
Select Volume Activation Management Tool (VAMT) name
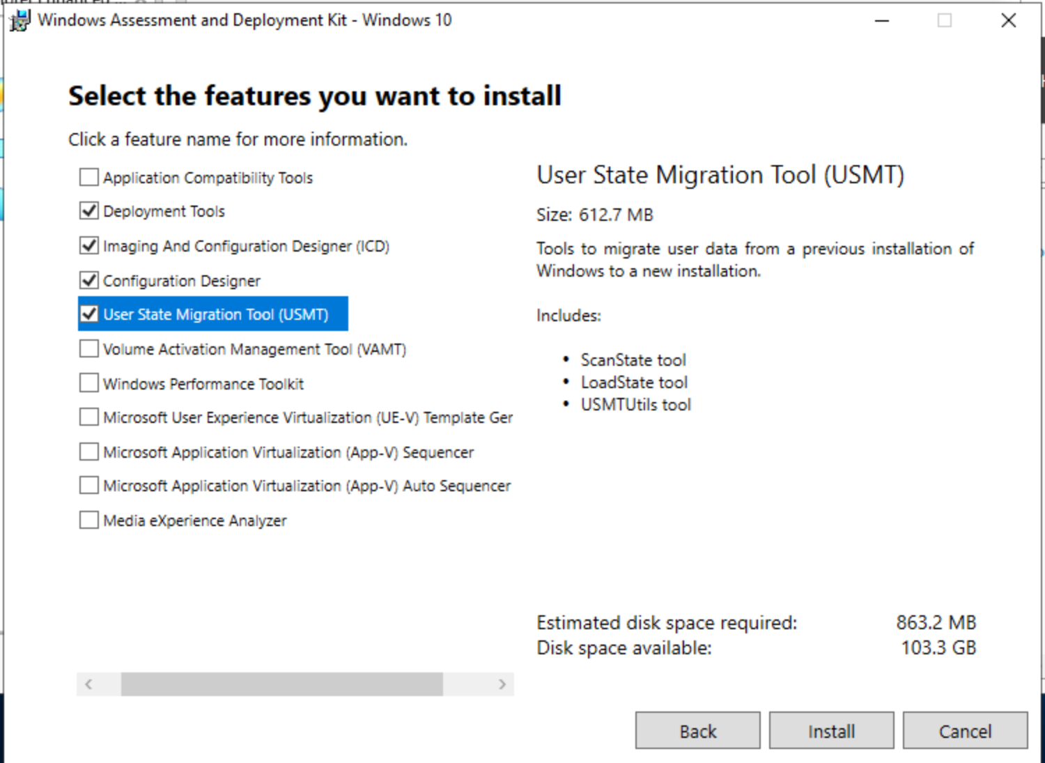pyautogui.click(x=254, y=349)
